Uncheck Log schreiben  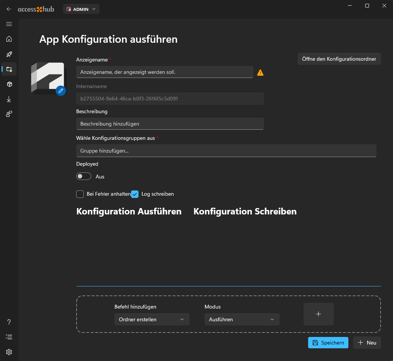pyautogui.click(x=135, y=194)
